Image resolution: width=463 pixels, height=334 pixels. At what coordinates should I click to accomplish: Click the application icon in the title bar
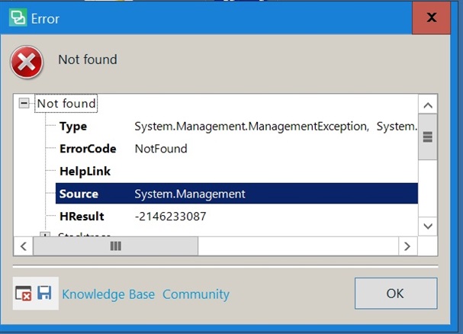pyautogui.click(x=18, y=18)
